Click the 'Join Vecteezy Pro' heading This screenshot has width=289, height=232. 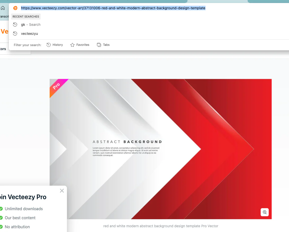[23, 197]
